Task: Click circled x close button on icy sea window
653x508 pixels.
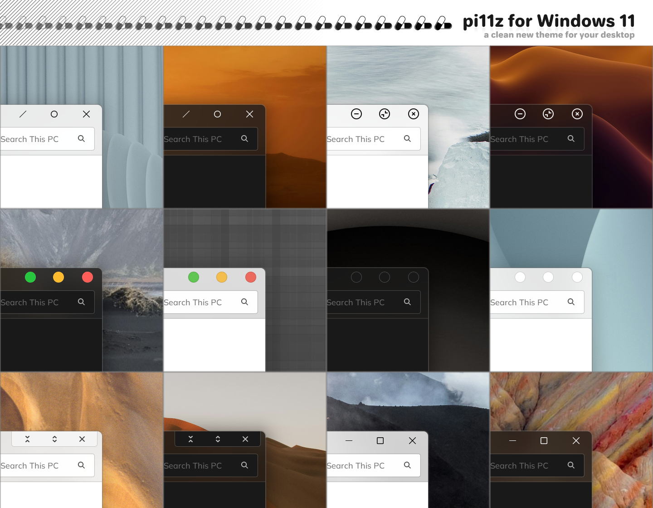Action: [414, 114]
